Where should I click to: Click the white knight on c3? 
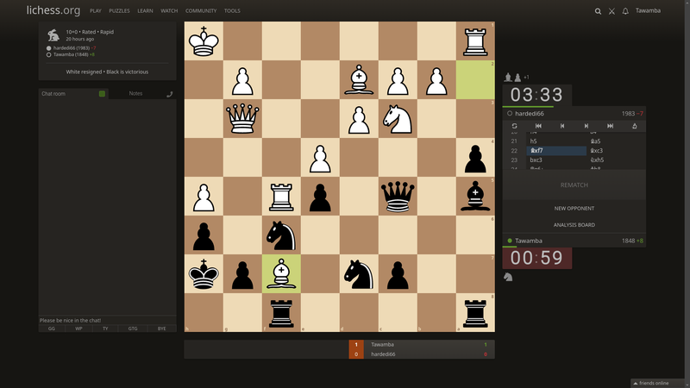(x=398, y=118)
